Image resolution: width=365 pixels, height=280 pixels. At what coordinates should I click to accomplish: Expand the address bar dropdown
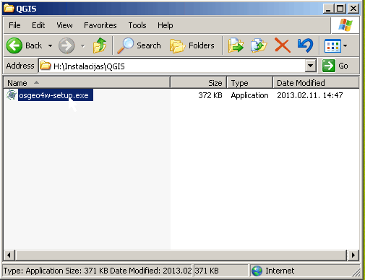(311, 66)
